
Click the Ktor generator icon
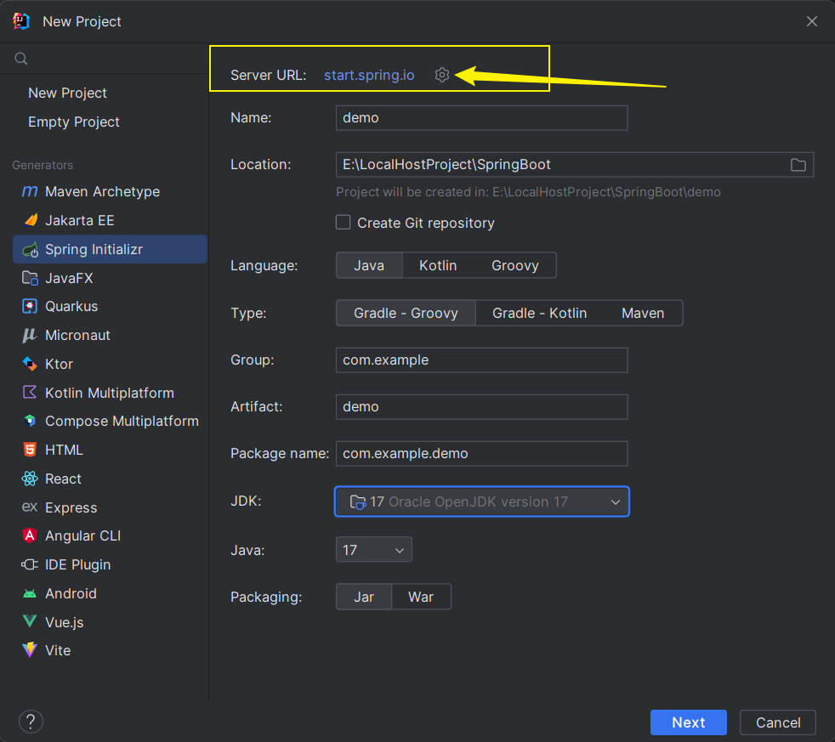[30, 364]
